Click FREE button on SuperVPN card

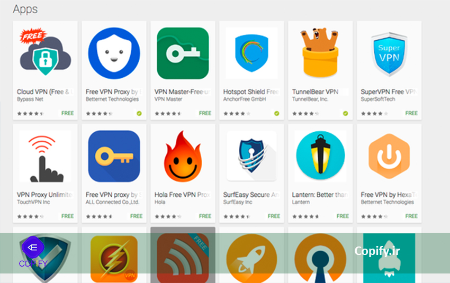(x=411, y=113)
